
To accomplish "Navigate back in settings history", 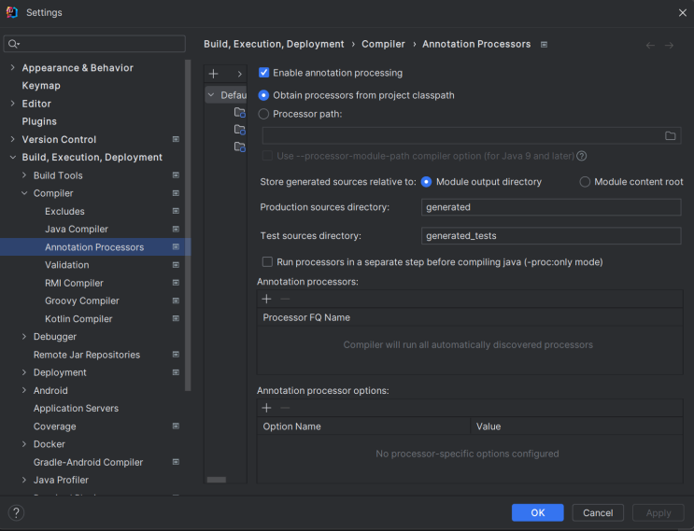I will (650, 45).
